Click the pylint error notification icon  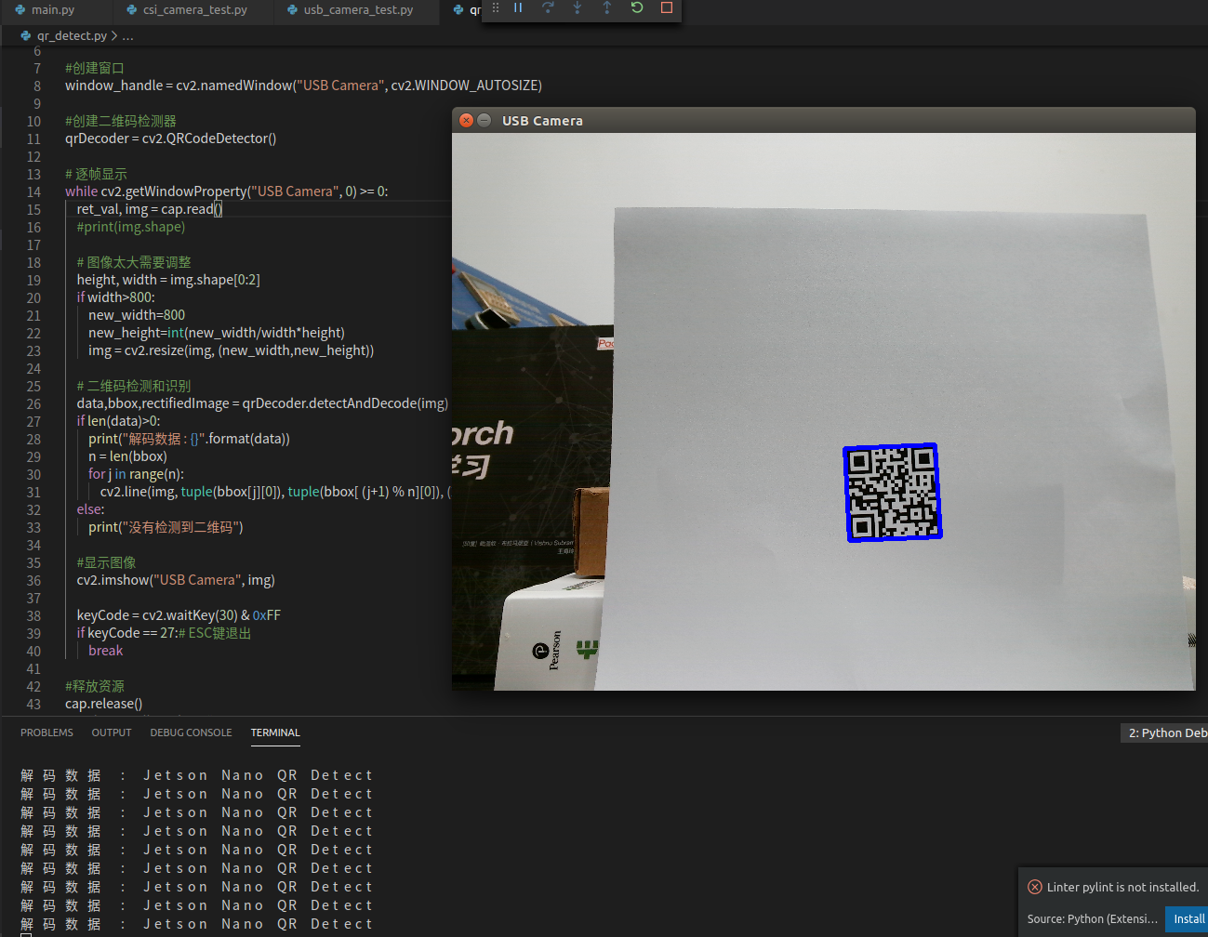pyautogui.click(x=1034, y=887)
